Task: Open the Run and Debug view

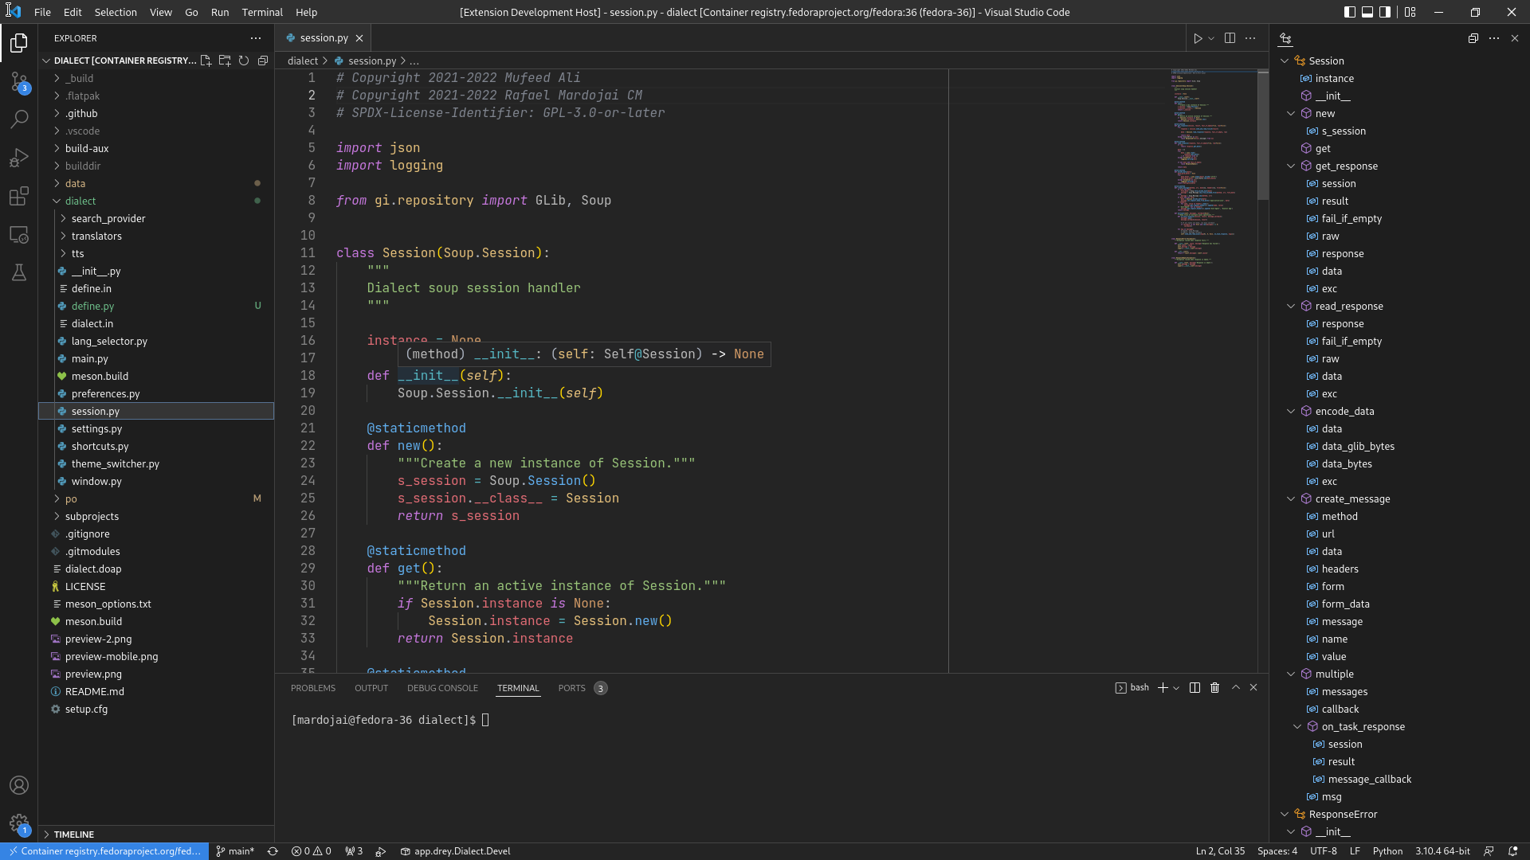Action: click(19, 158)
